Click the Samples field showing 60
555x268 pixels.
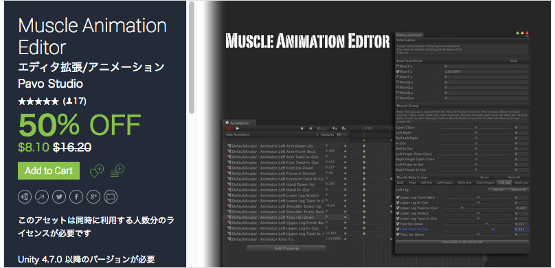click(x=341, y=134)
